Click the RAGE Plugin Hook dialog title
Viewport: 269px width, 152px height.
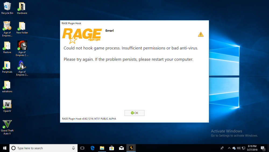click(71, 23)
